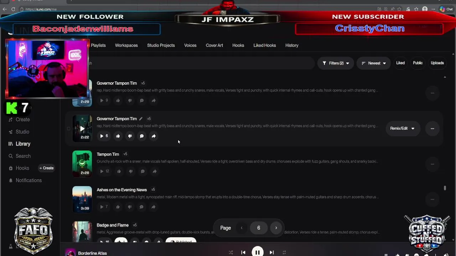Share the Governor Tampon Tim 2:22 song

tap(154, 136)
